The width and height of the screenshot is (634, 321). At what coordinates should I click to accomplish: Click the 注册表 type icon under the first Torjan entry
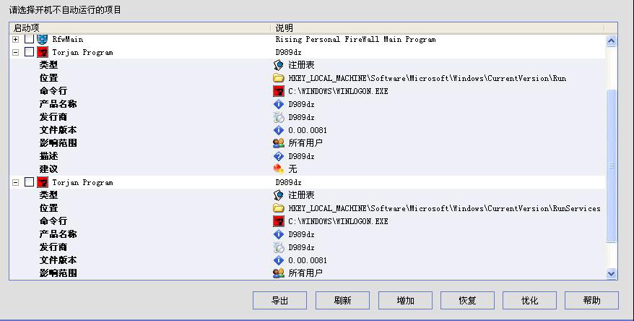(x=279, y=65)
